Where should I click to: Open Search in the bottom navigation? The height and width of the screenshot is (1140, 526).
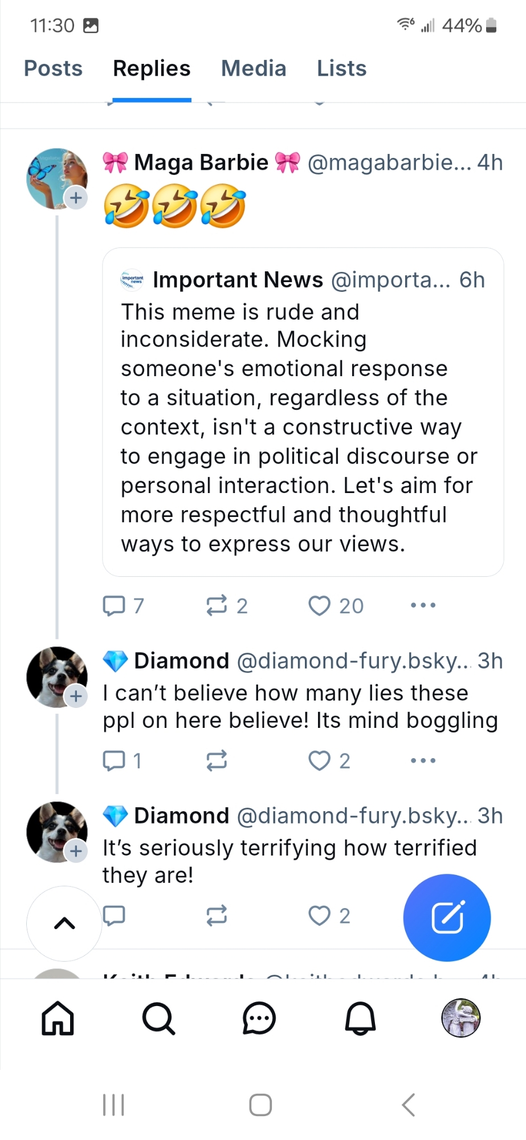coord(158,1018)
